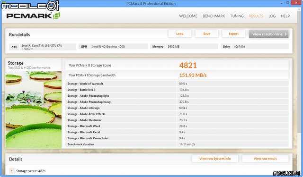Click the Run details heading
Image resolution: width=303 pixels, height=177 pixels.
(19, 34)
